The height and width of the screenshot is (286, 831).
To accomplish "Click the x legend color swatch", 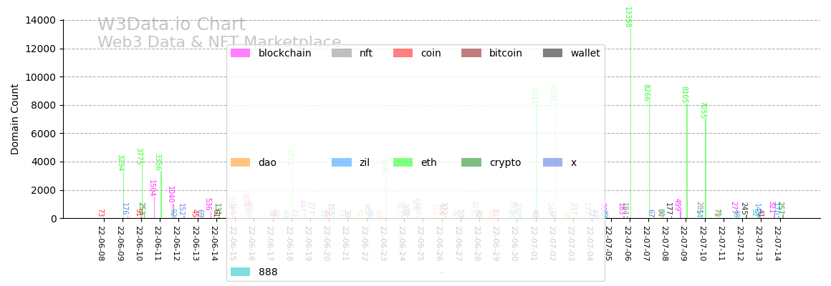I will tap(552, 162).
